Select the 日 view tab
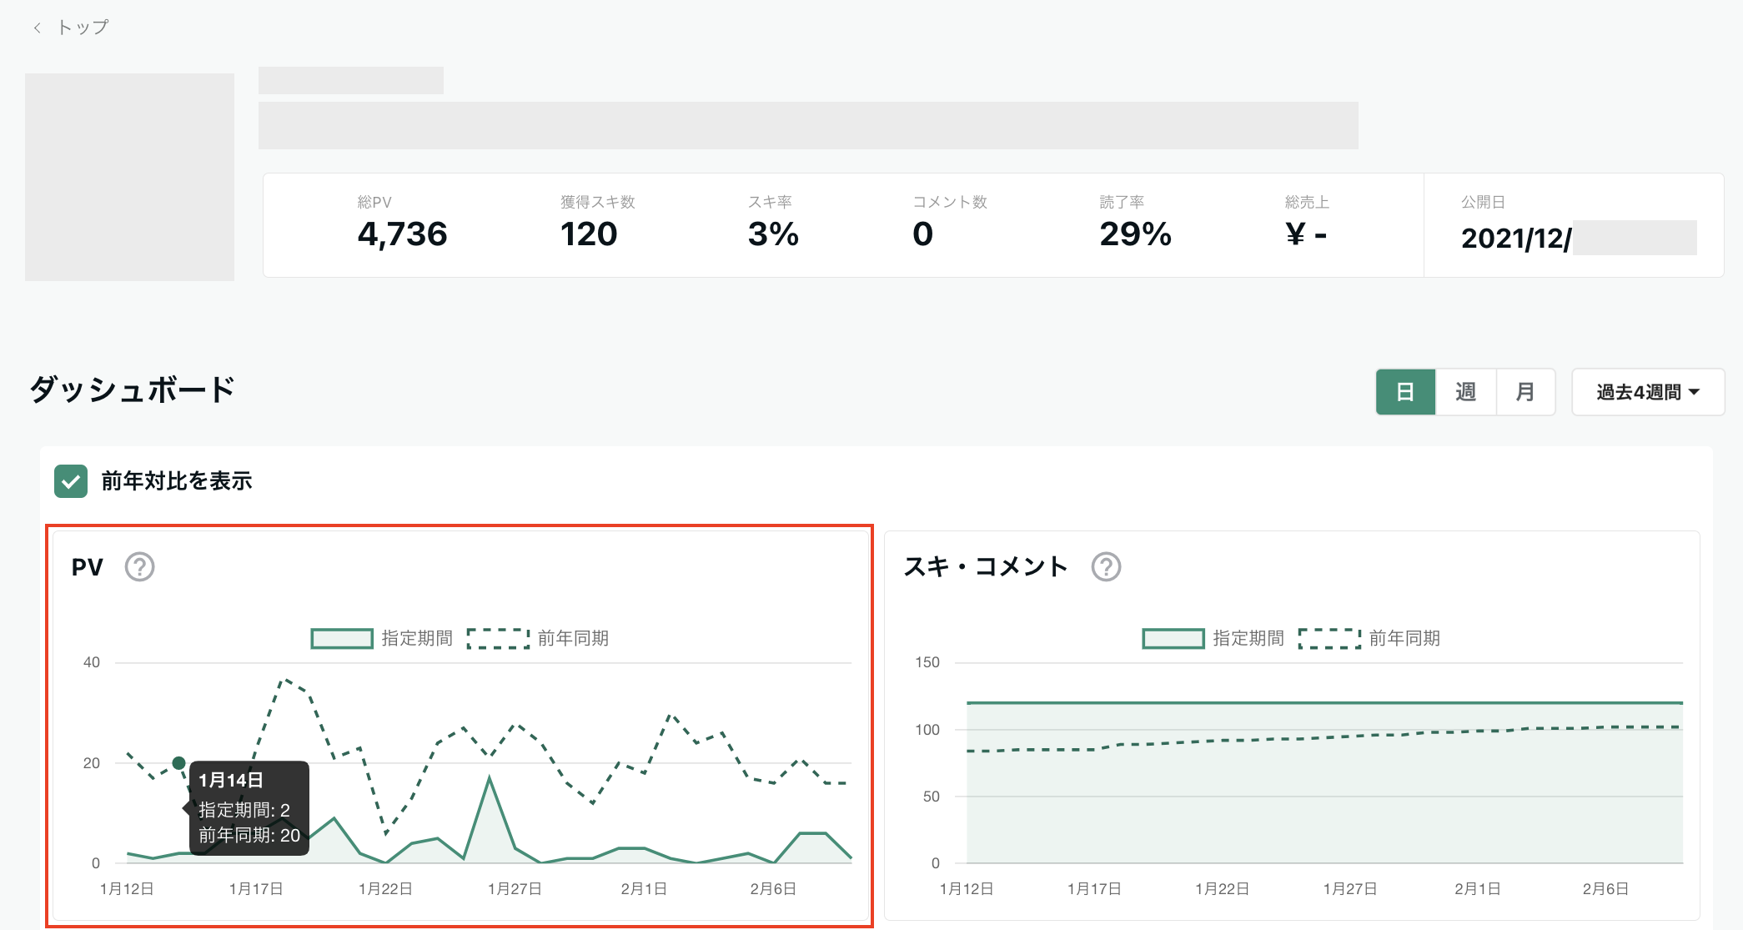The image size is (1743, 930). (1405, 392)
